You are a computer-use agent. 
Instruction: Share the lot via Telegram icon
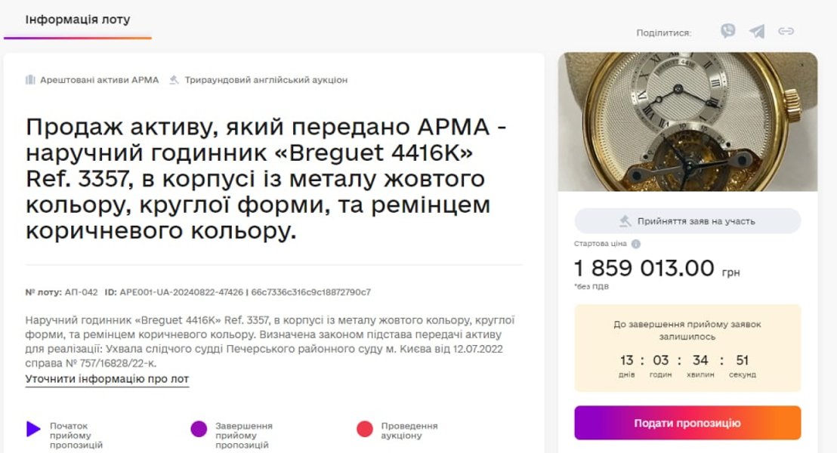[x=757, y=31]
